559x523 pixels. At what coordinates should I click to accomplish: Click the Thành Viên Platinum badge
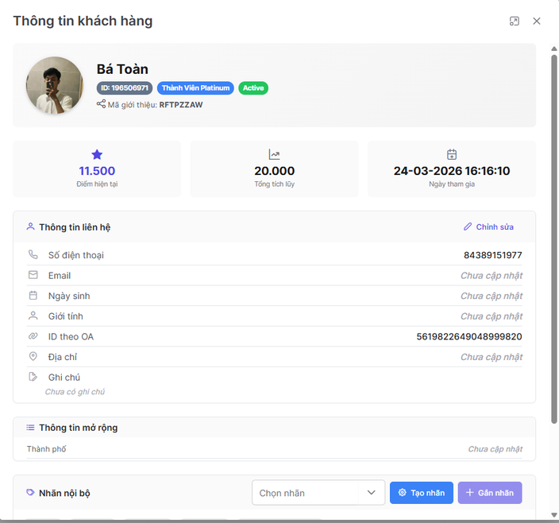(x=195, y=88)
